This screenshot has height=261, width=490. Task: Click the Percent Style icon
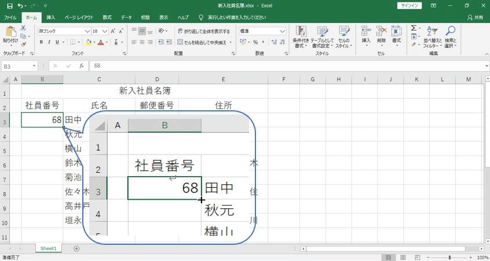pyautogui.click(x=255, y=42)
